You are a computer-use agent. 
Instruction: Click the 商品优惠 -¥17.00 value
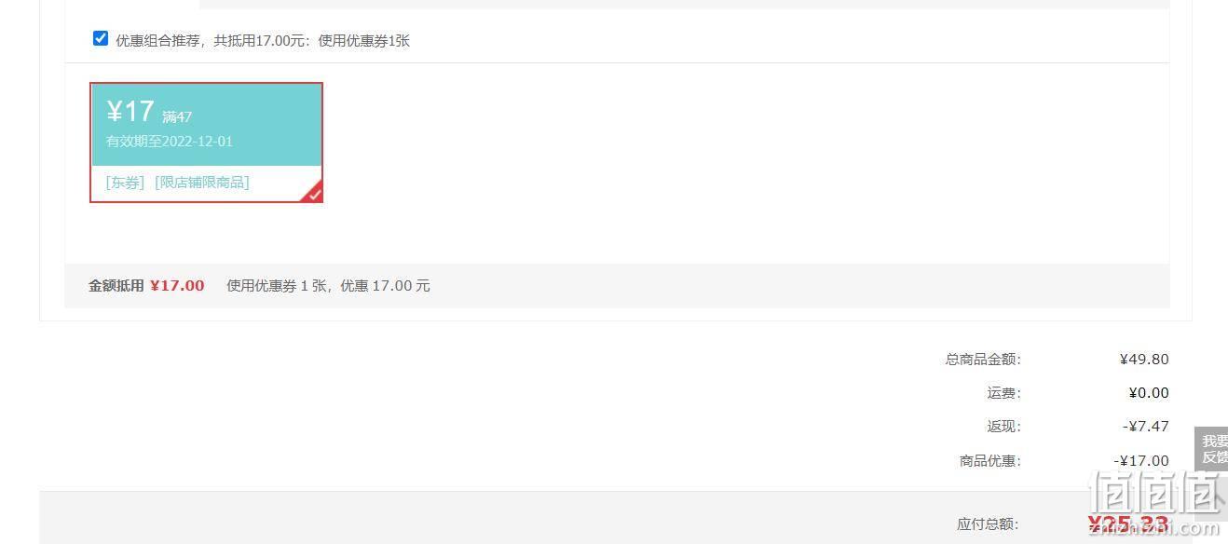pos(1141,461)
